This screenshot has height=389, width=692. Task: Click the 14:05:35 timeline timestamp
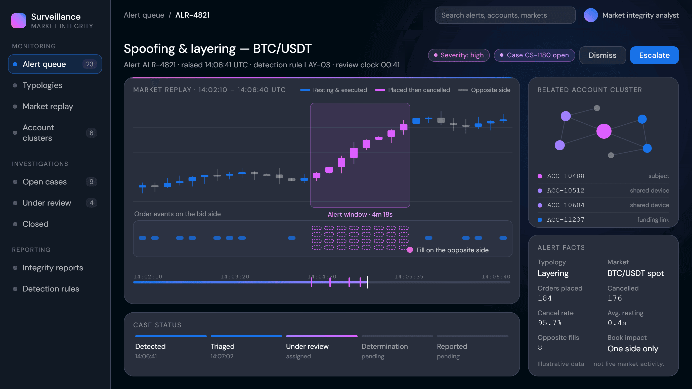(409, 276)
